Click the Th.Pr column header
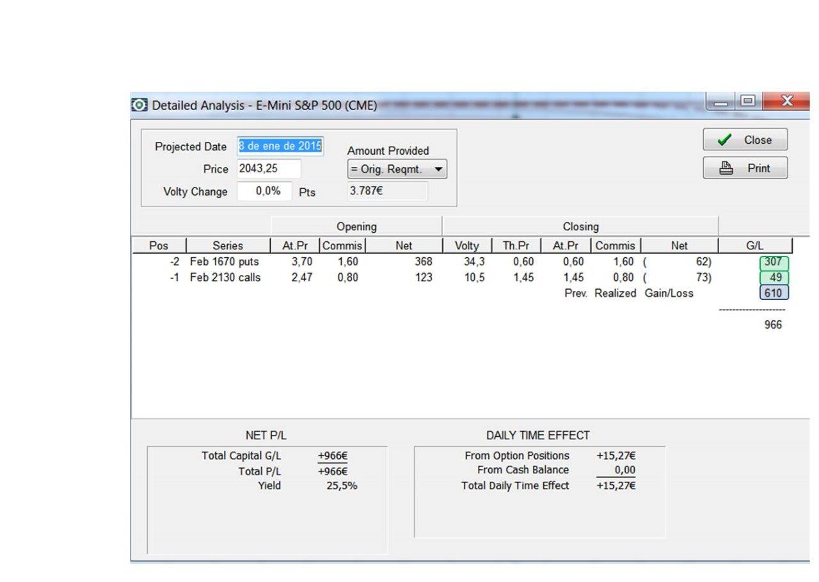 tap(516, 246)
